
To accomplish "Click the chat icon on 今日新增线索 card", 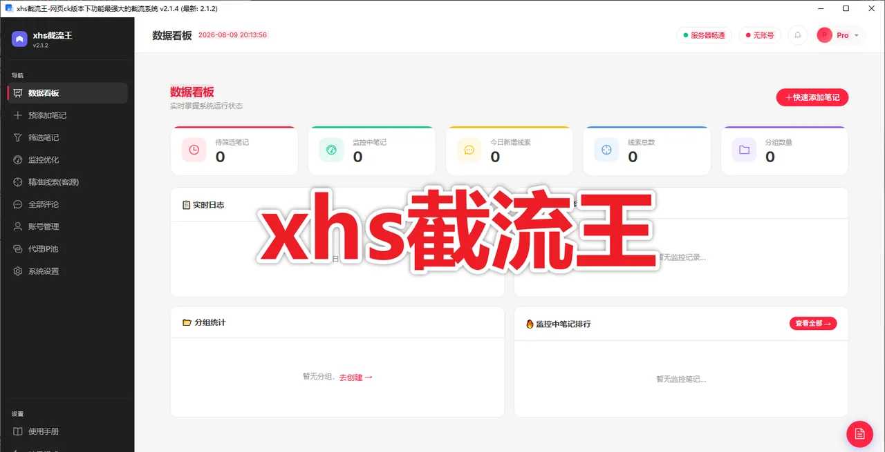I will pos(469,150).
